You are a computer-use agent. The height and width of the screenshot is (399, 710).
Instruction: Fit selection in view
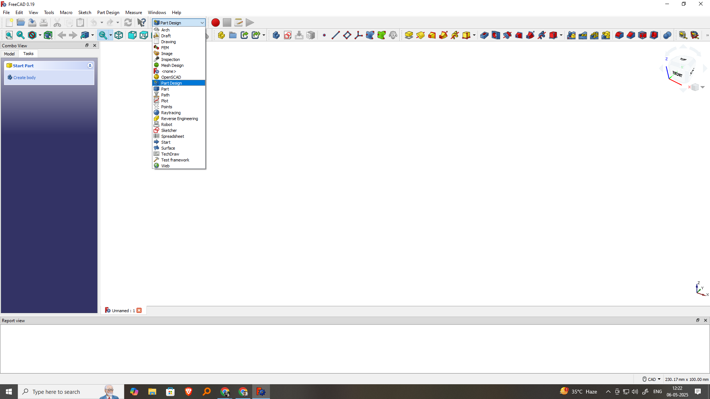(21, 35)
